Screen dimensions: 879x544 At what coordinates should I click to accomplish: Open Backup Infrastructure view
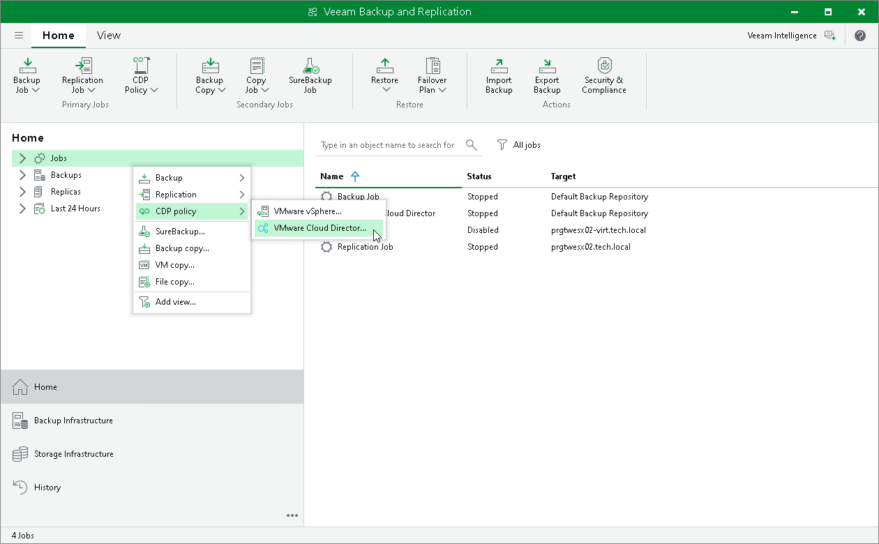152,420
